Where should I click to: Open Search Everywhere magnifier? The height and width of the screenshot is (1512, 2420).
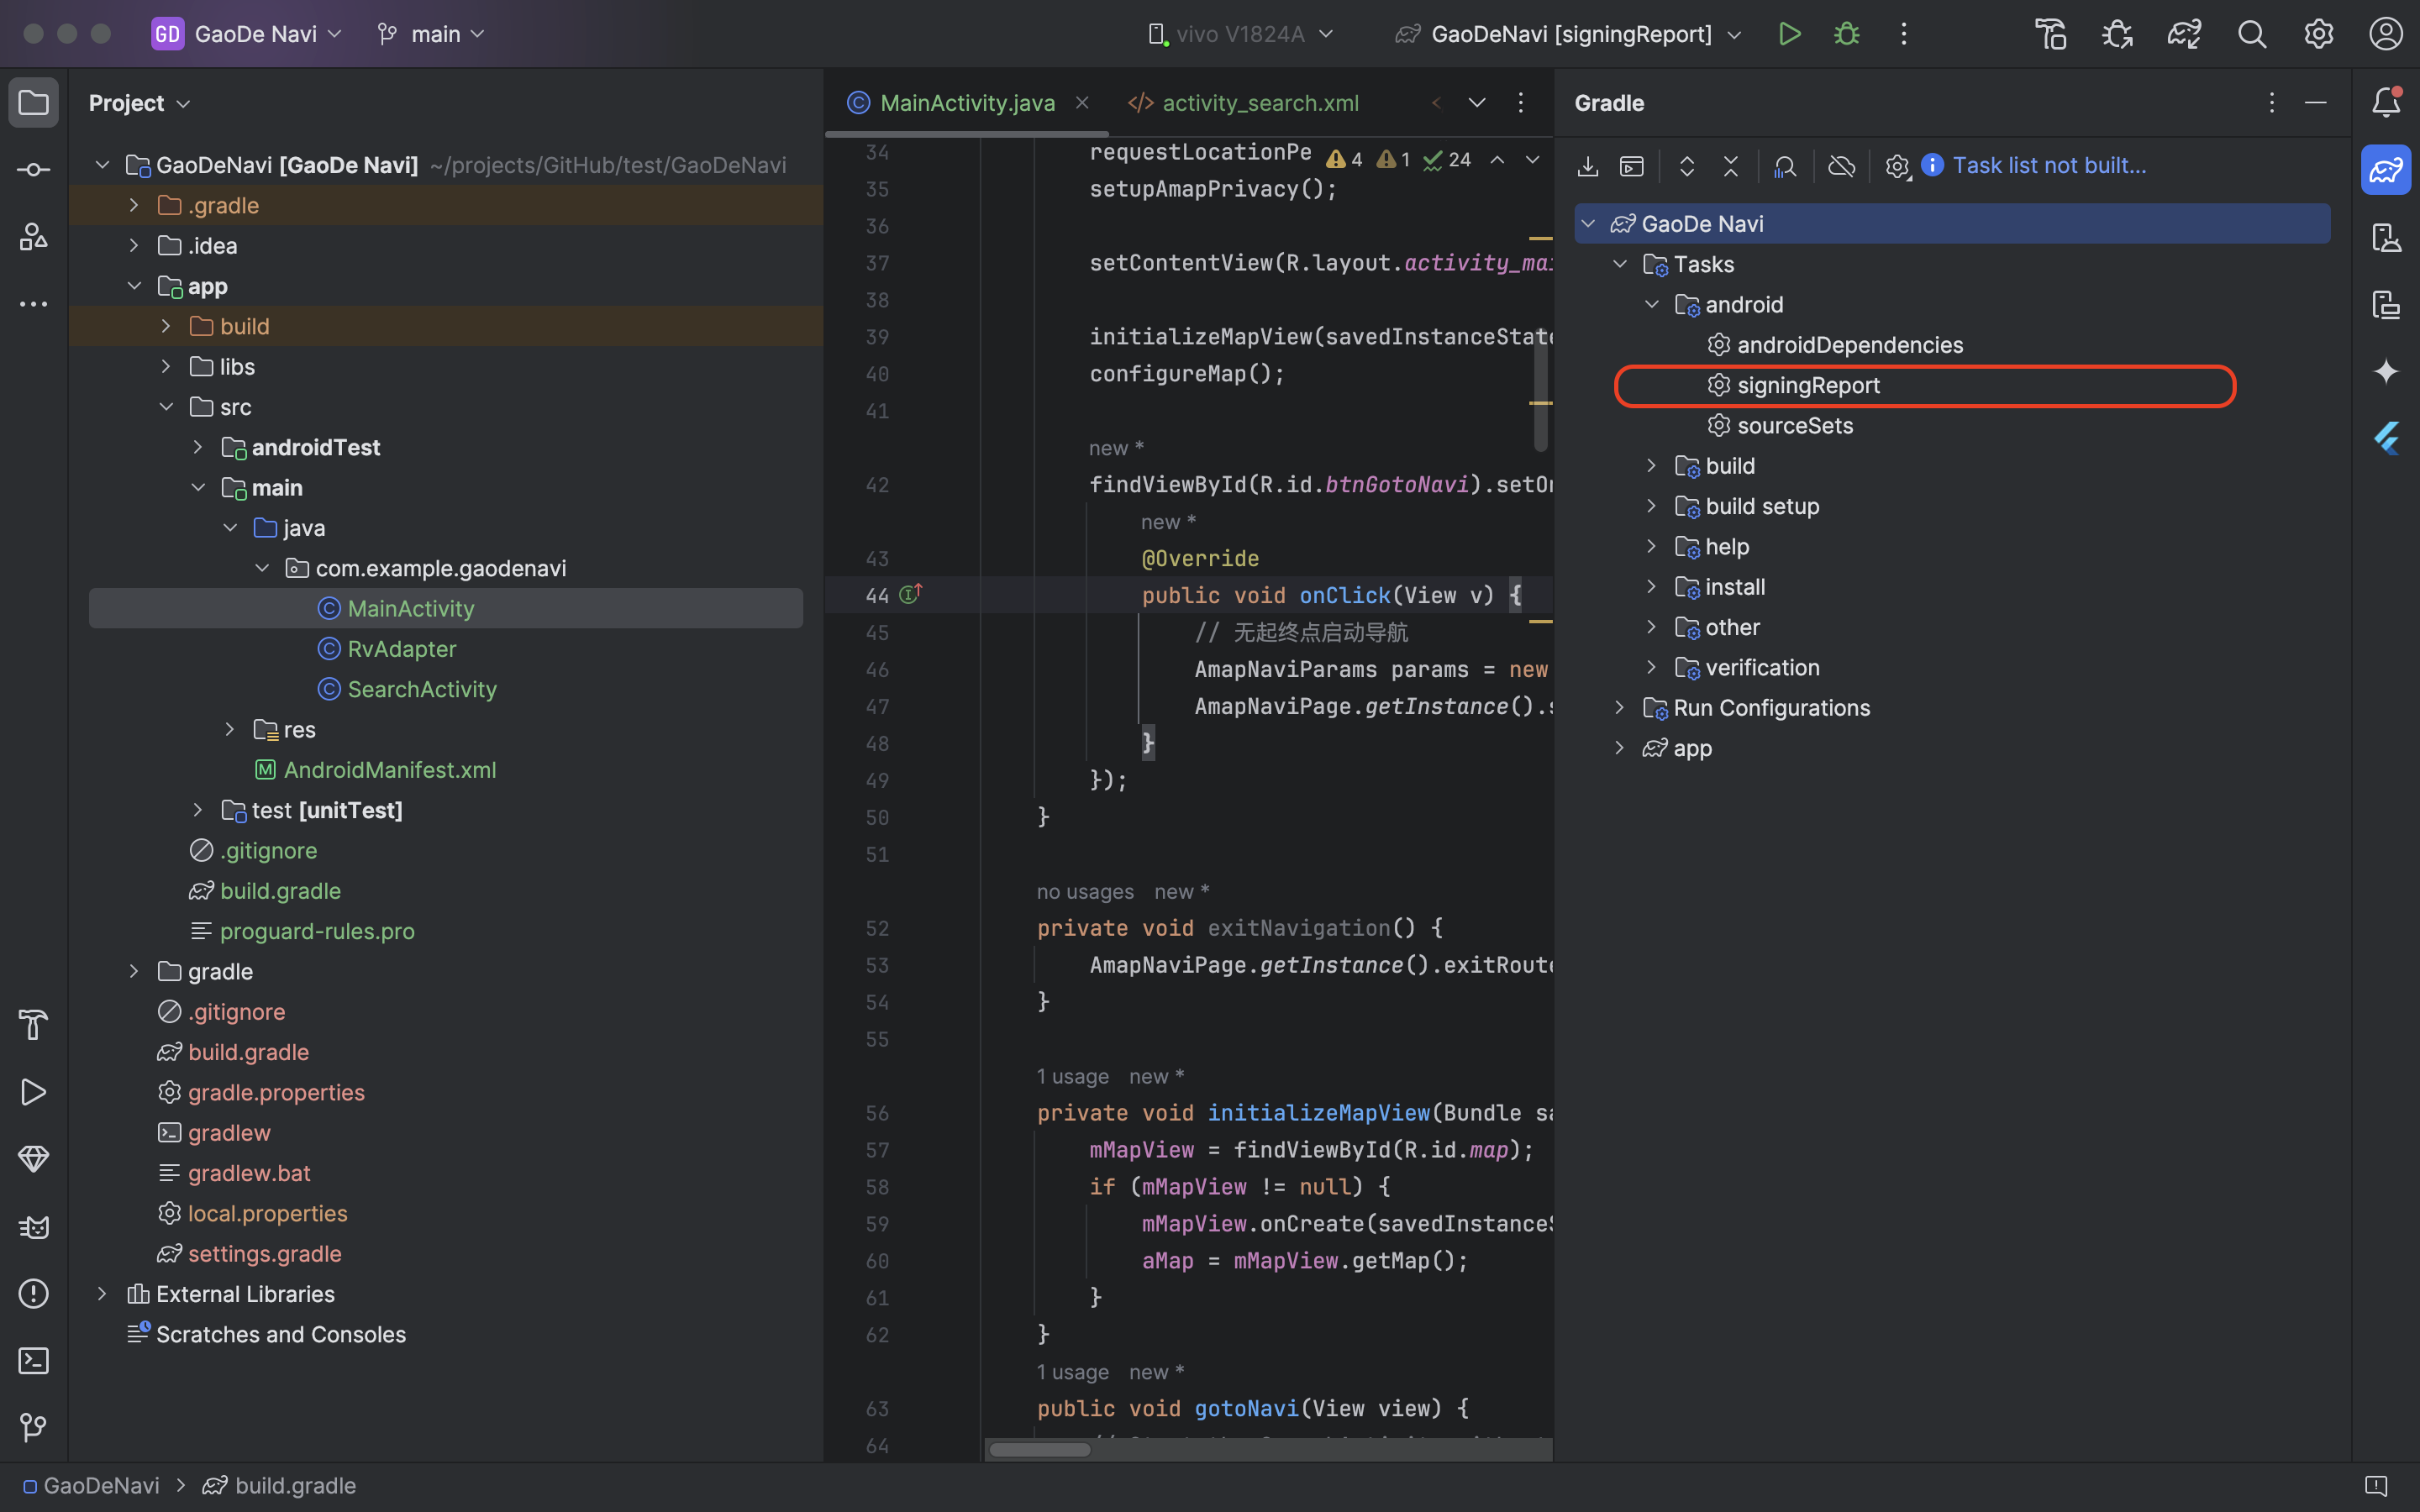tap(2252, 34)
